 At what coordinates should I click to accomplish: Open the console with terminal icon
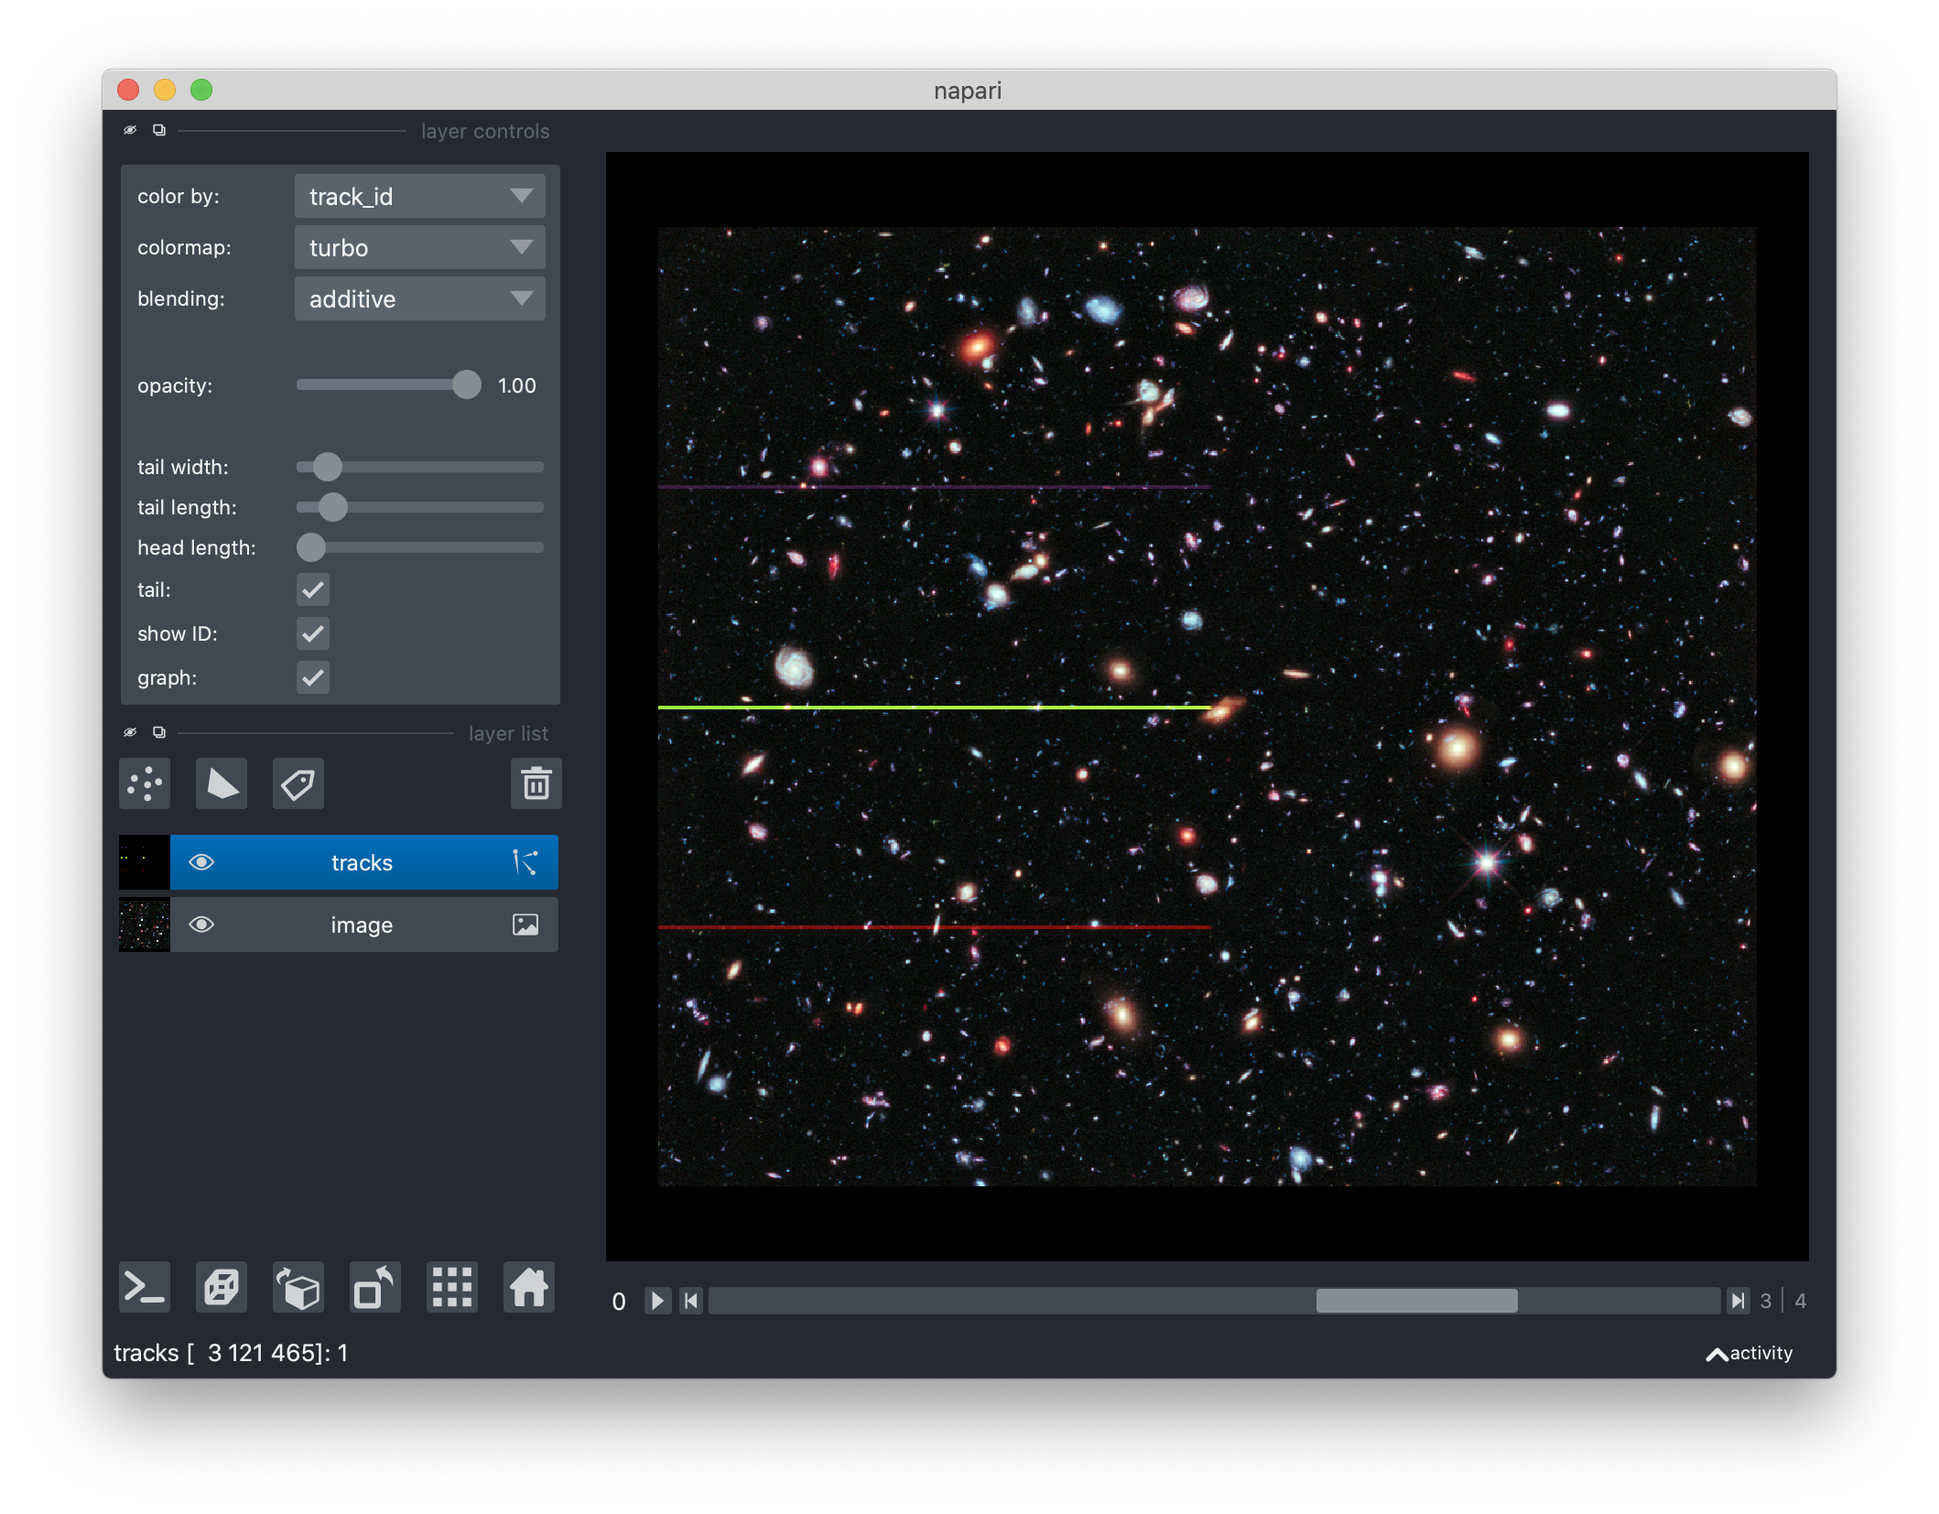click(145, 1288)
